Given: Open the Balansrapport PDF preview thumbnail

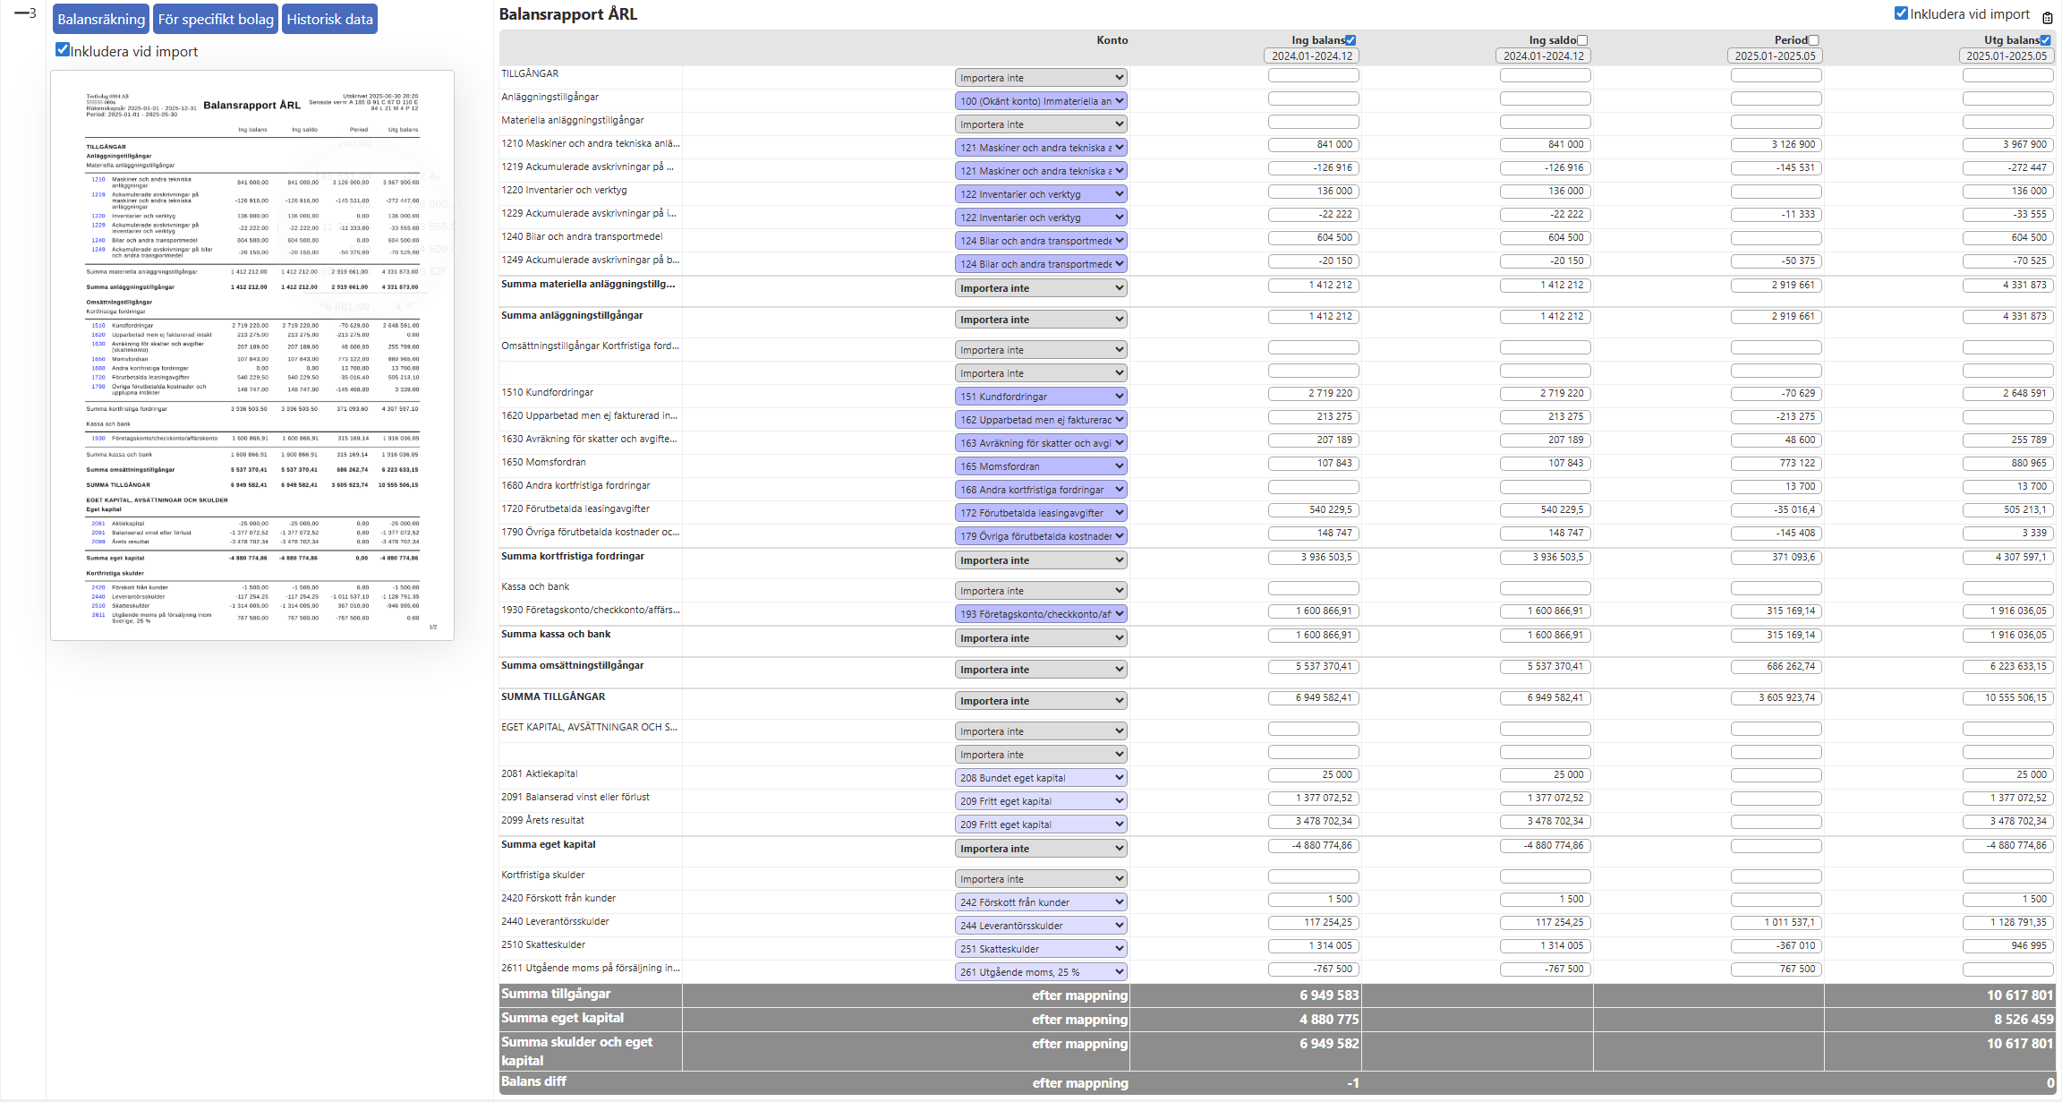Looking at the screenshot, I should click(x=252, y=355).
